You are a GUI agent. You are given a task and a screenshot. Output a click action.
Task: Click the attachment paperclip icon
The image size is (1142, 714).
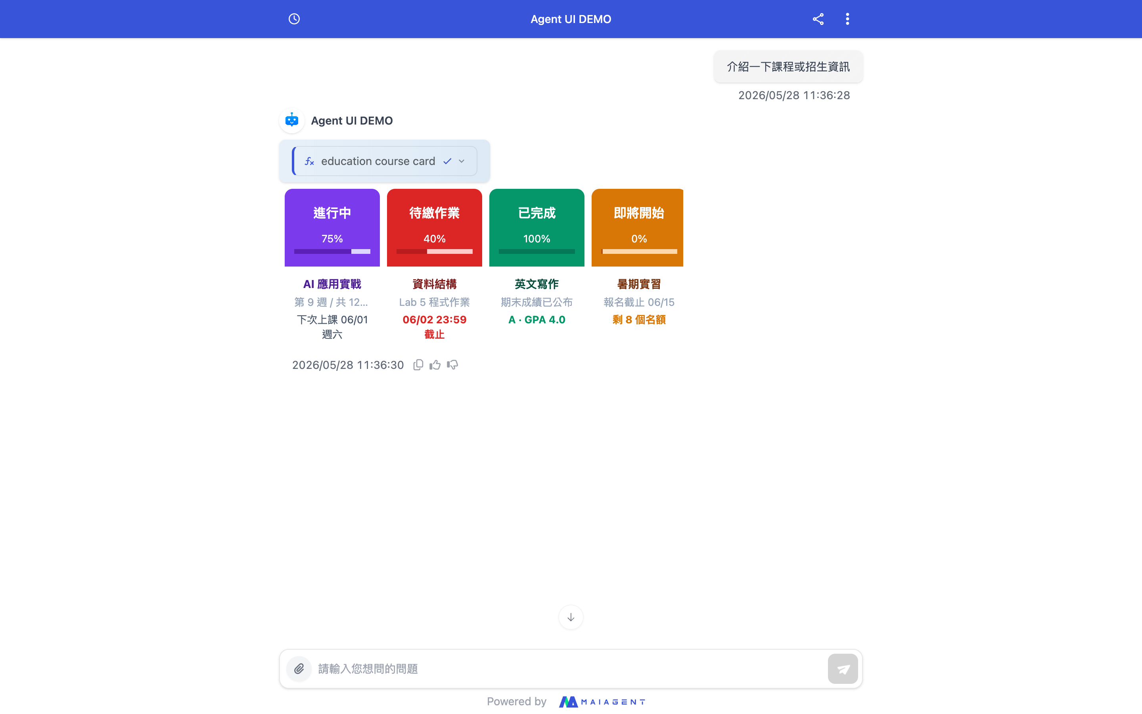click(x=299, y=669)
